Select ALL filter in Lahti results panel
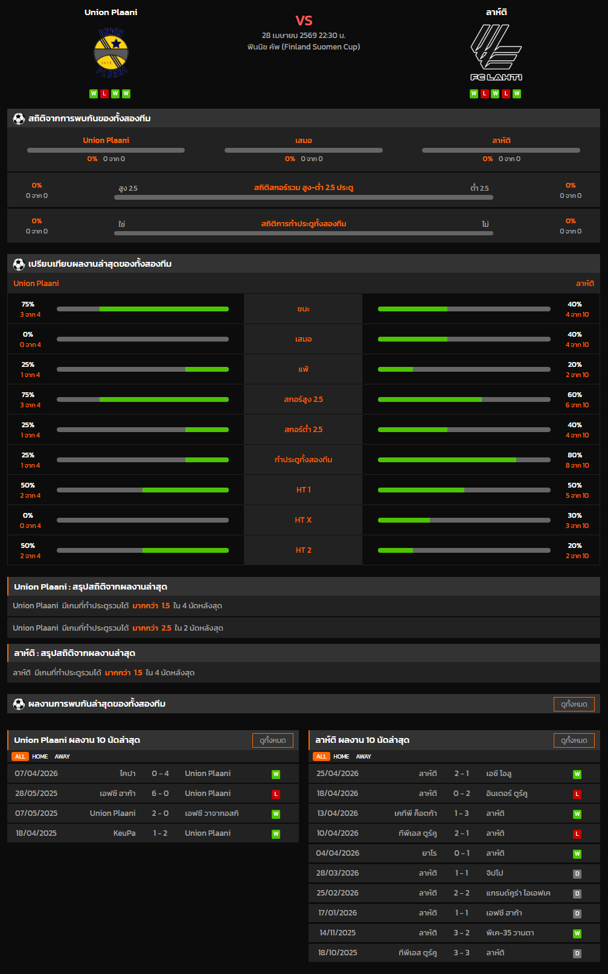 (321, 757)
